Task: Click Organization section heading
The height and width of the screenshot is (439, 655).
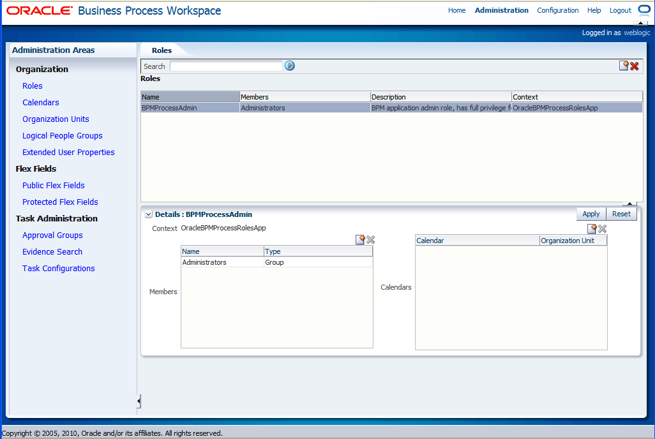Action: click(41, 70)
